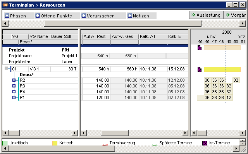The width and height of the screenshot is (248, 154).
Task: Select the Aufw.-Ges. column header
Action: pyautogui.click(x=125, y=36)
